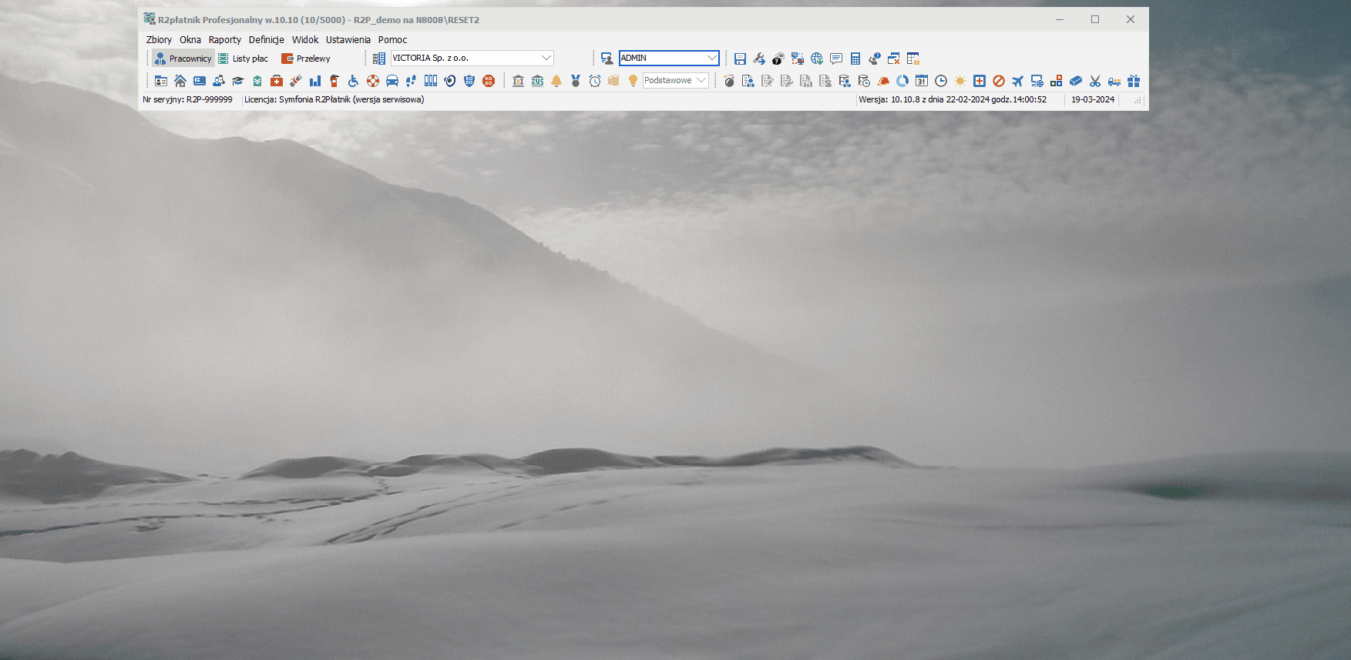Click the footprints icon
The width and height of the screenshot is (1351, 660).
[412, 81]
